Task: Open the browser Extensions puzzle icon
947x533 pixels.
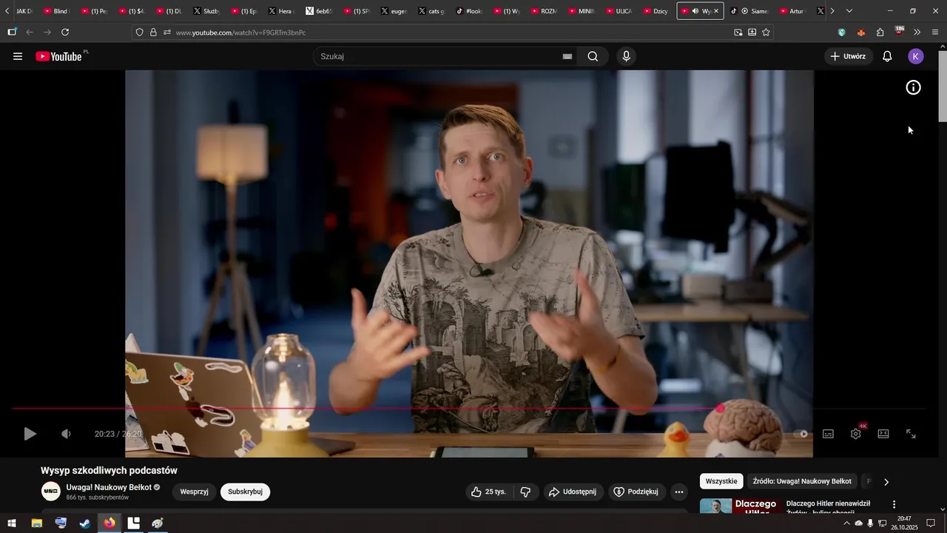Action: tap(880, 33)
